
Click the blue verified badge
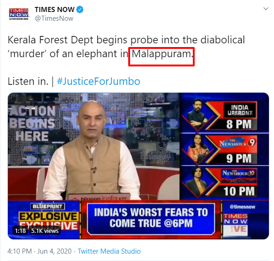point(80,9)
